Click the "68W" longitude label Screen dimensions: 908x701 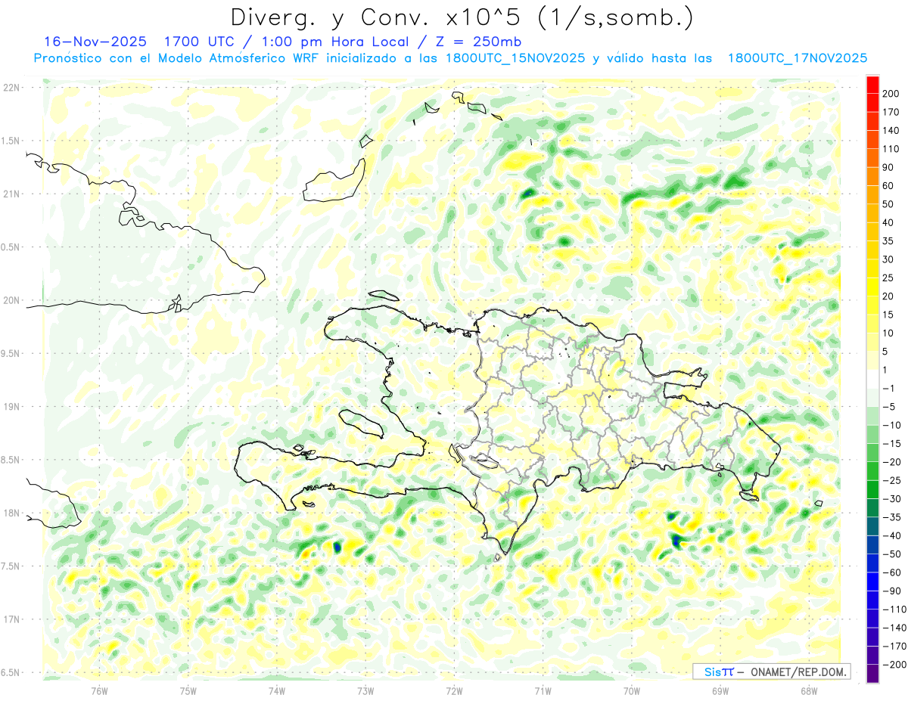point(809,691)
